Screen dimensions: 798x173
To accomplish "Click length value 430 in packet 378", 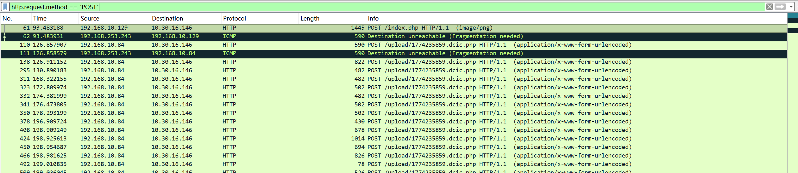I will [x=360, y=122].
